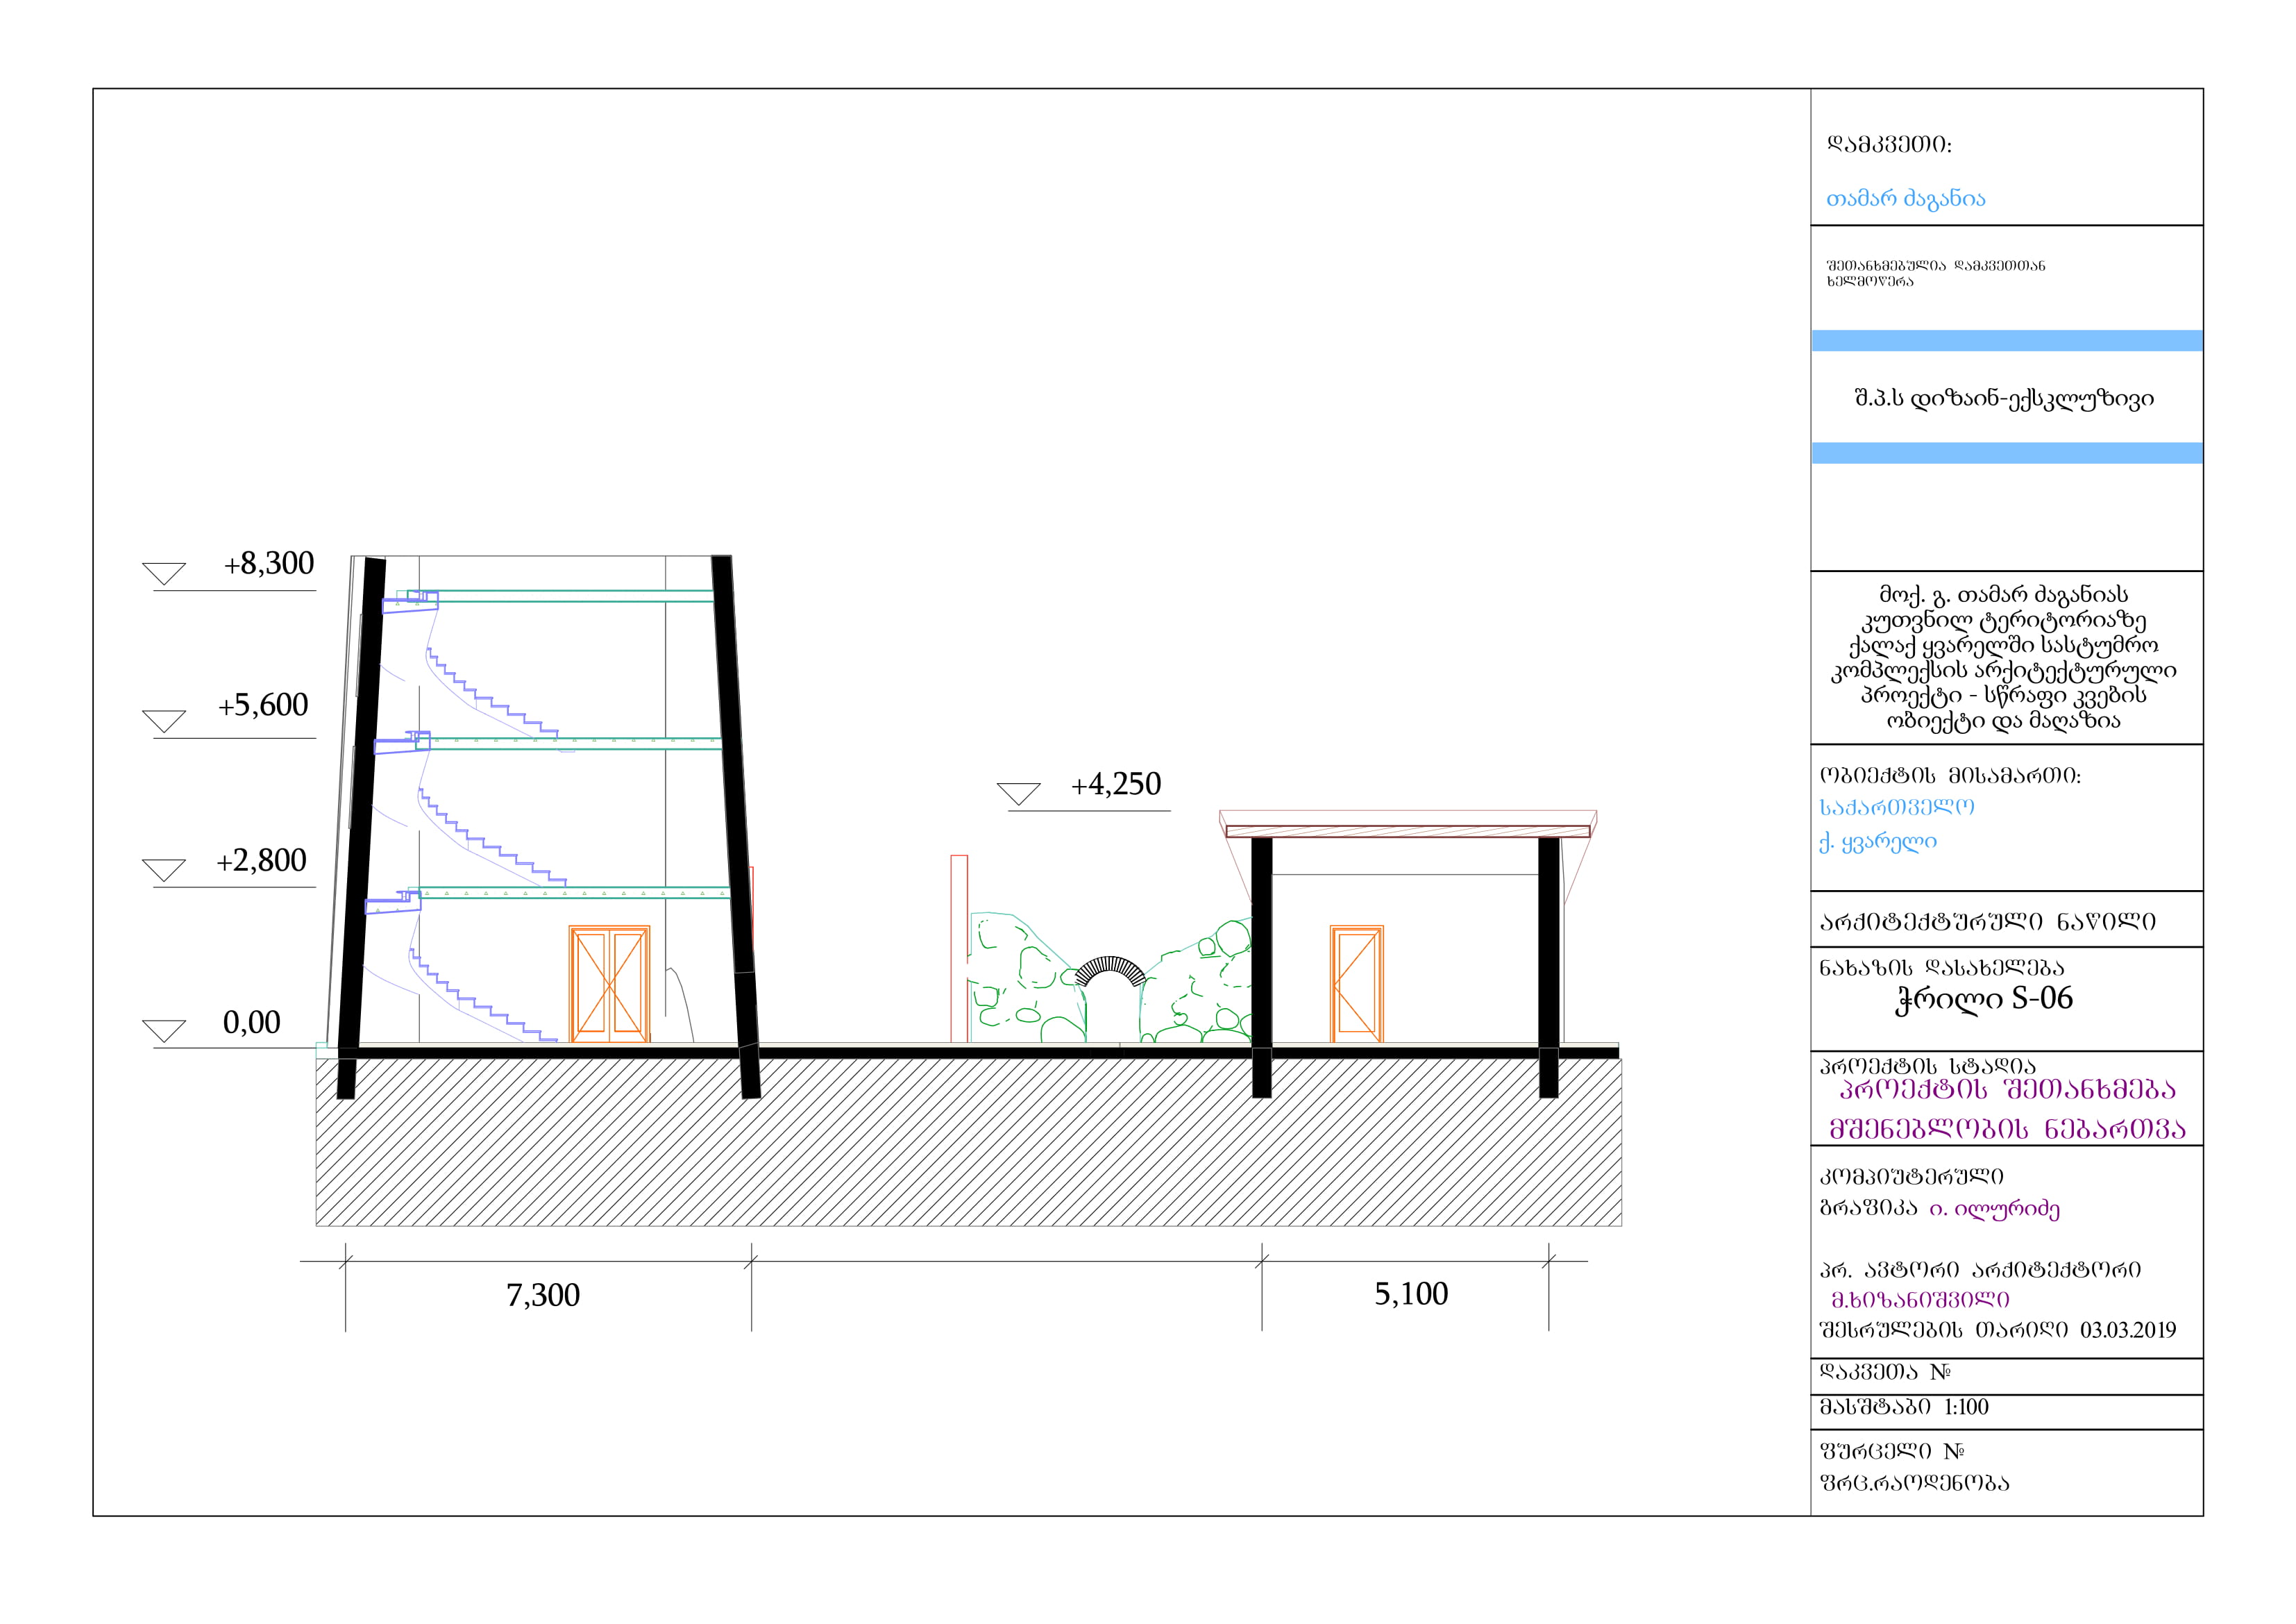Select the orange single door in small pavilion
The image size is (2296, 1624).
point(1356,984)
